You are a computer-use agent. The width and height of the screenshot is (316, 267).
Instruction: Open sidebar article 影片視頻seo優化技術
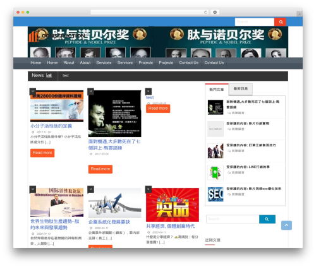click(x=253, y=189)
